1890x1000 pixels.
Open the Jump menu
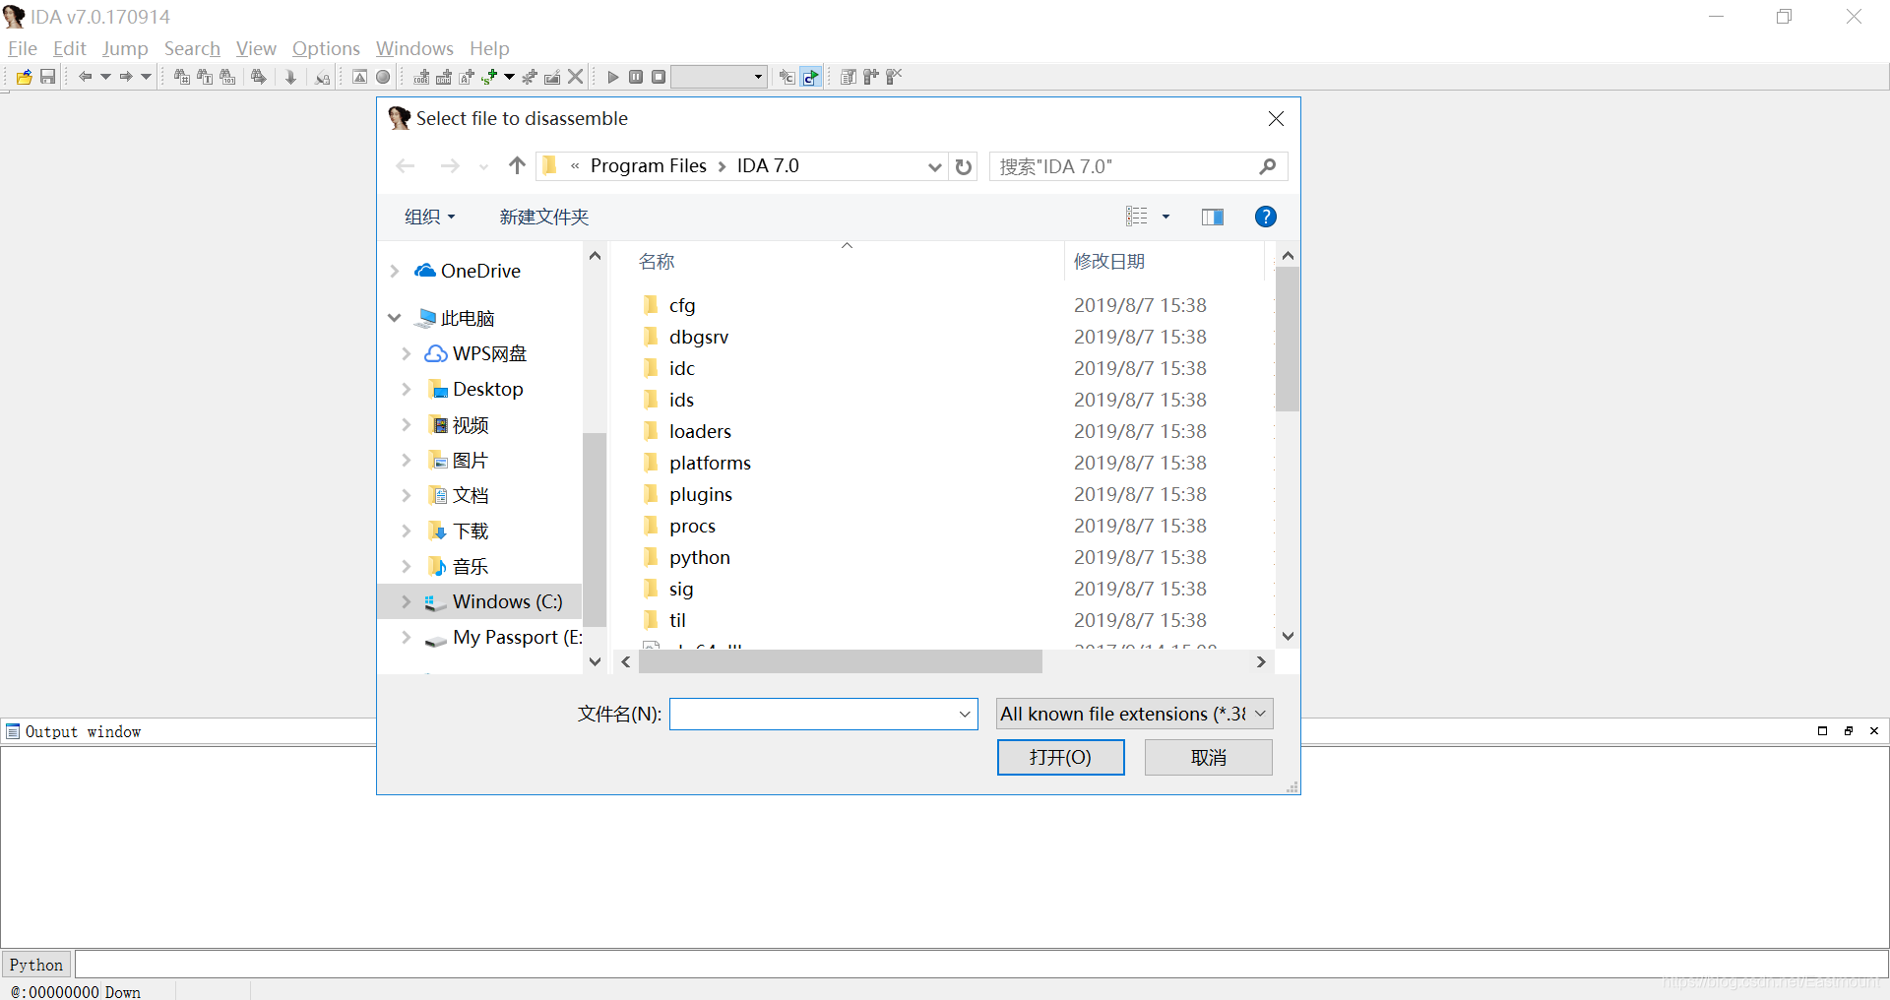pos(125,48)
